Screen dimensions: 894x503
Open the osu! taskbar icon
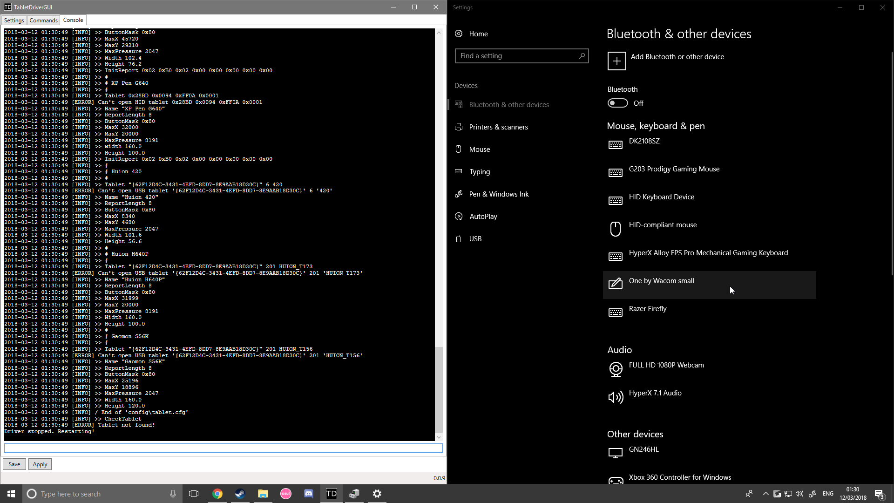(x=285, y=494)
